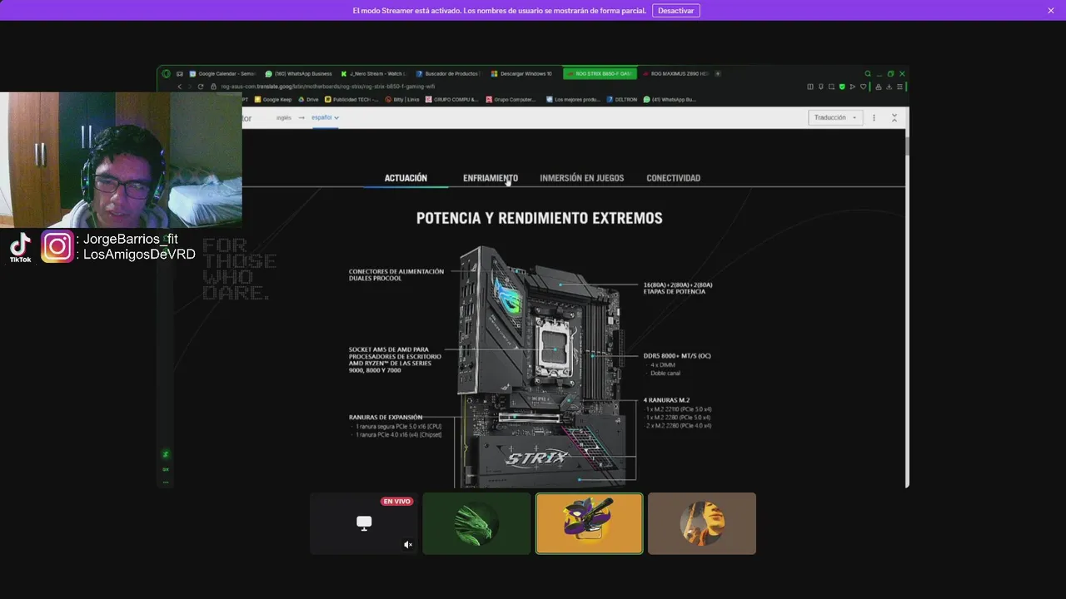Viewport: 1066px width, 599px height.
Task: Open the Traducción dropdown
Action: pos(834,117)
